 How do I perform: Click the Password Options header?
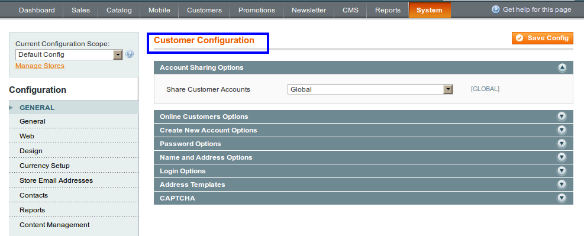[363, 144]
